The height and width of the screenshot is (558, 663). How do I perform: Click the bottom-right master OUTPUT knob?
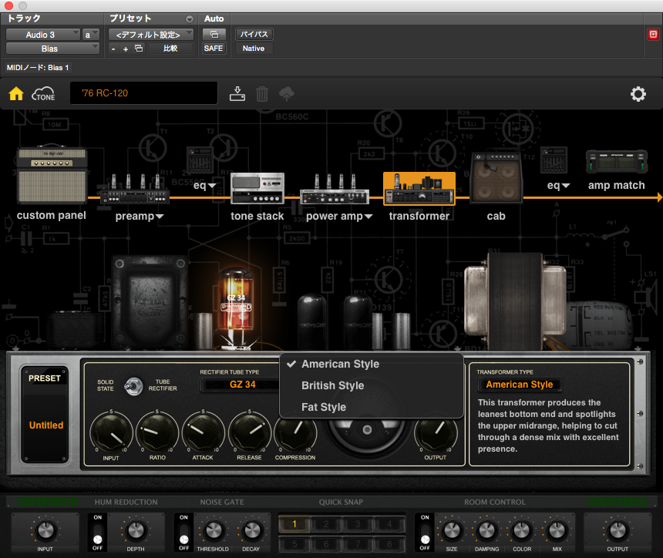tap(618, 530)
